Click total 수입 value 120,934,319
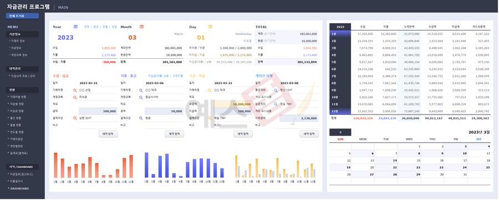The image size is (499, 201). pos(363,118)
